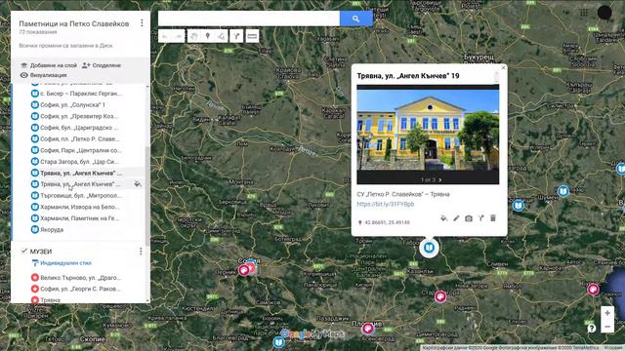625x351 pixels.
Task: Select the hand pan tool
Action: (x=194, y=36)
